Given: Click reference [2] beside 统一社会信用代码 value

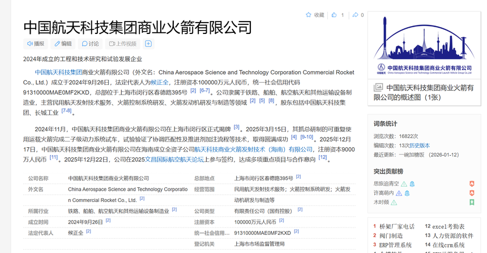Looking at the screenshot, I should pos(296,231).
